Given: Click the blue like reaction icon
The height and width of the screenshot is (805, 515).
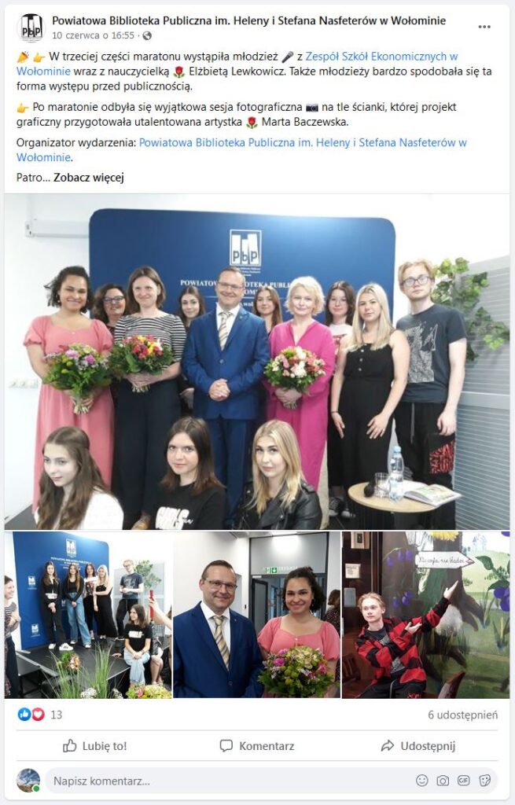Looking at the screenshot, I should pyautogui.click(x=24, y=714).
